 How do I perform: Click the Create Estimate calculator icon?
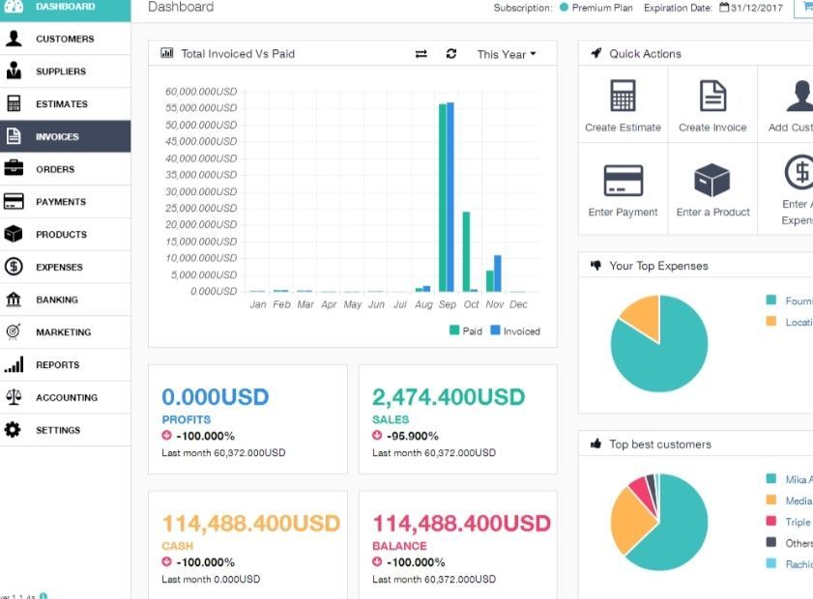(x=623, y=96)
